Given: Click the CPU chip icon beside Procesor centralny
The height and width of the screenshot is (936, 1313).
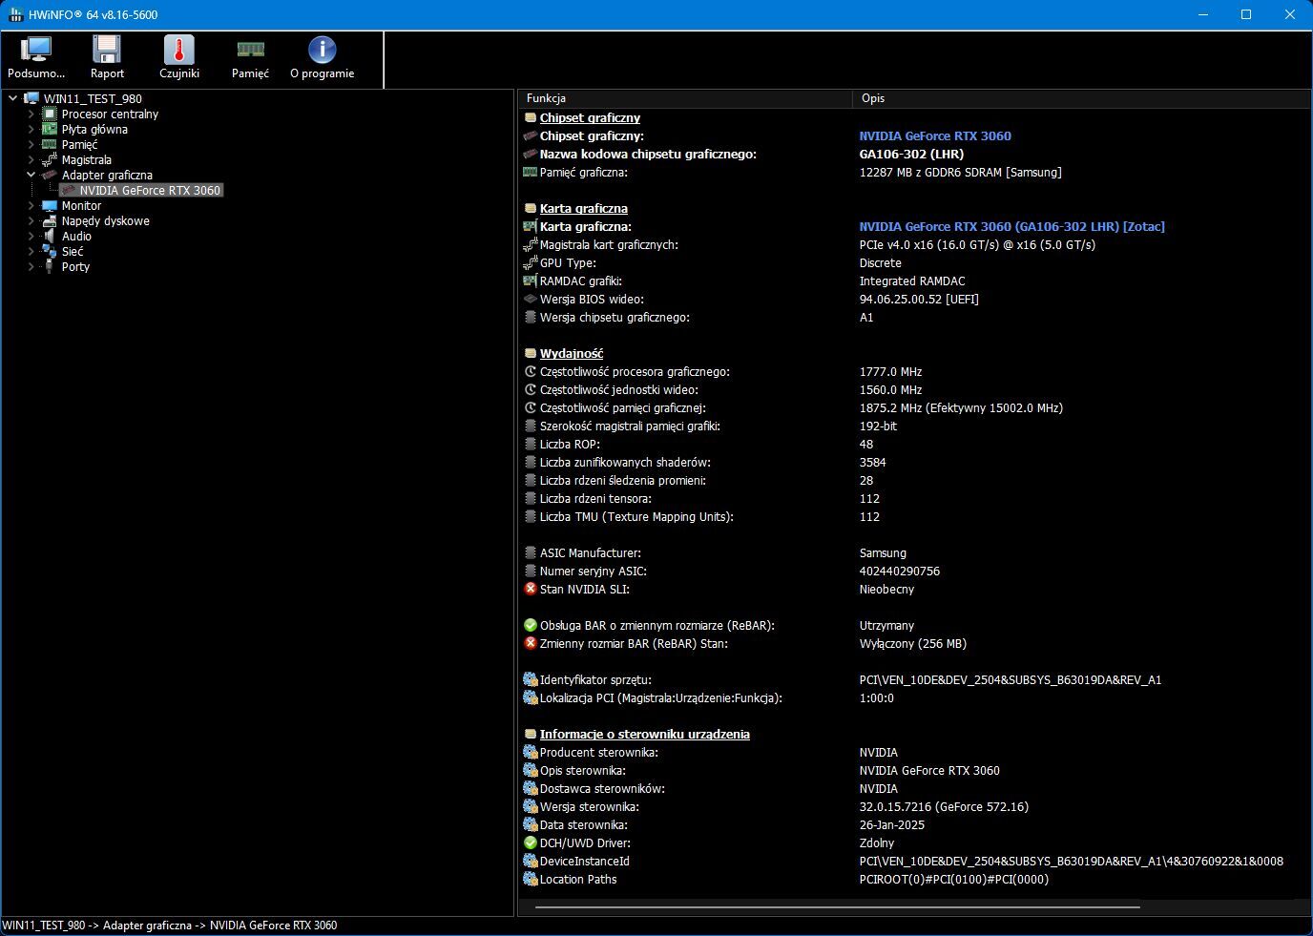Looking at the screenshot, I should (x=50, y=114).
